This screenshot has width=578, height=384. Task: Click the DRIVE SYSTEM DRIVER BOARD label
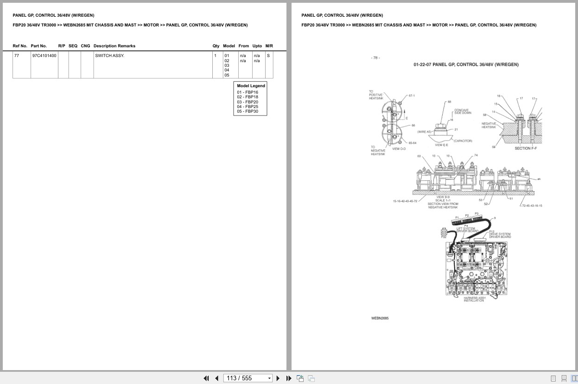(500, 235)
